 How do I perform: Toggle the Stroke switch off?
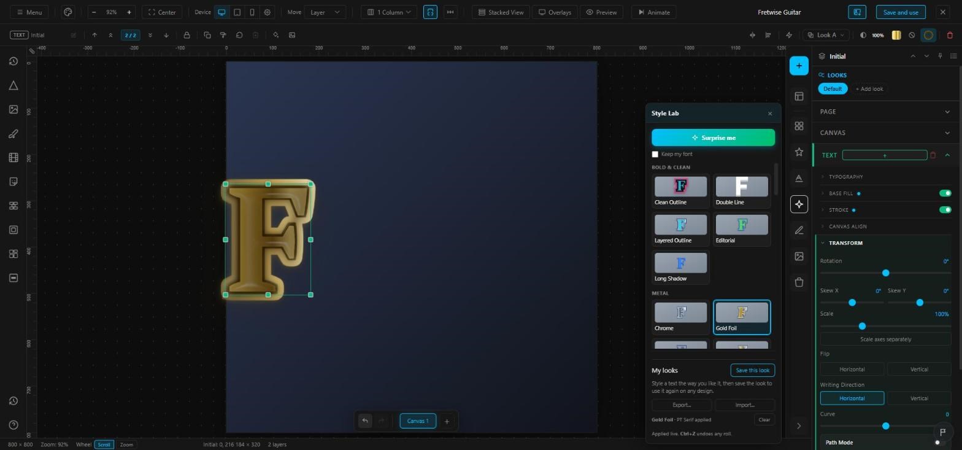(945, 210)
